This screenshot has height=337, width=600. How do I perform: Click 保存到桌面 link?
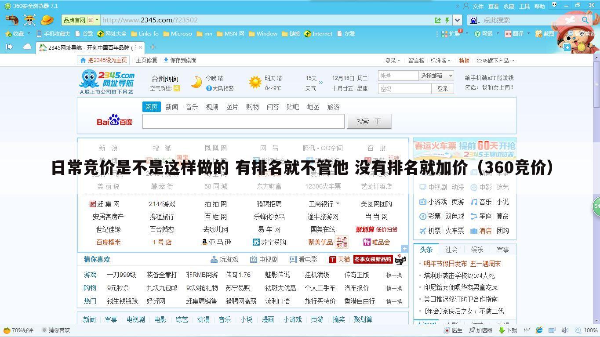pos(180,60)
